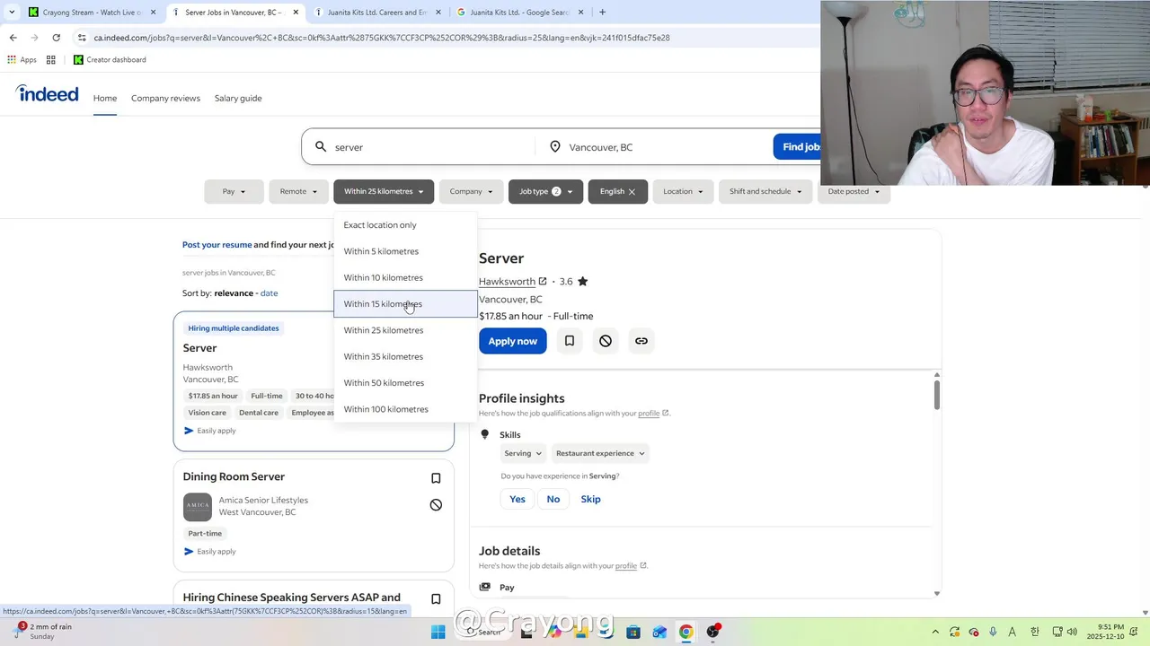Open the Apps bookmark shortcut
Viewport: 1150px width, 646px height.
coord(22,60)
